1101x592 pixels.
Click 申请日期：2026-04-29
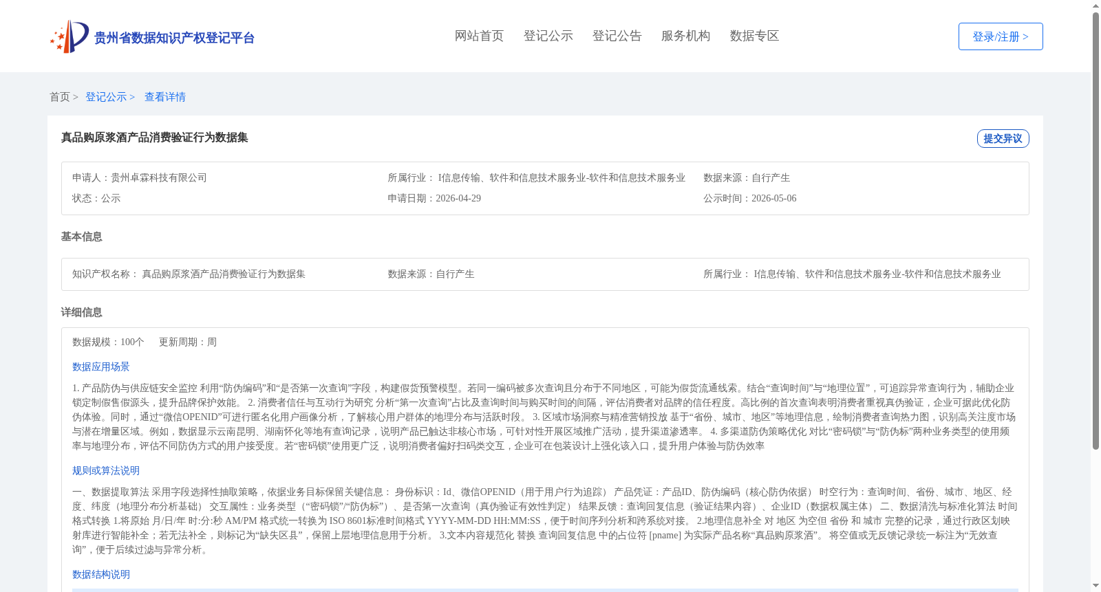point(434,198)
